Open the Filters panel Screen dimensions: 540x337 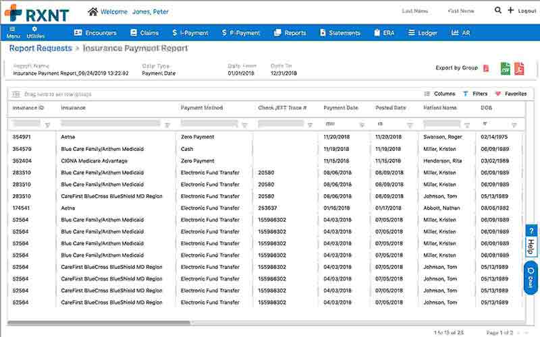[475, 94]
